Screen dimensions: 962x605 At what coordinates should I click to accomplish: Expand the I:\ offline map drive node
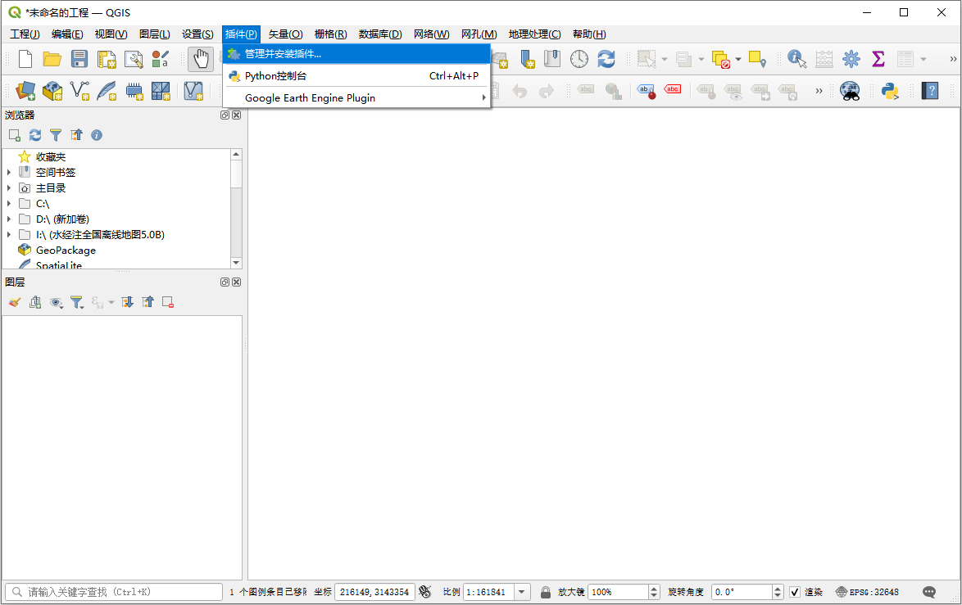pyautogui.click(x=8, y=234)
